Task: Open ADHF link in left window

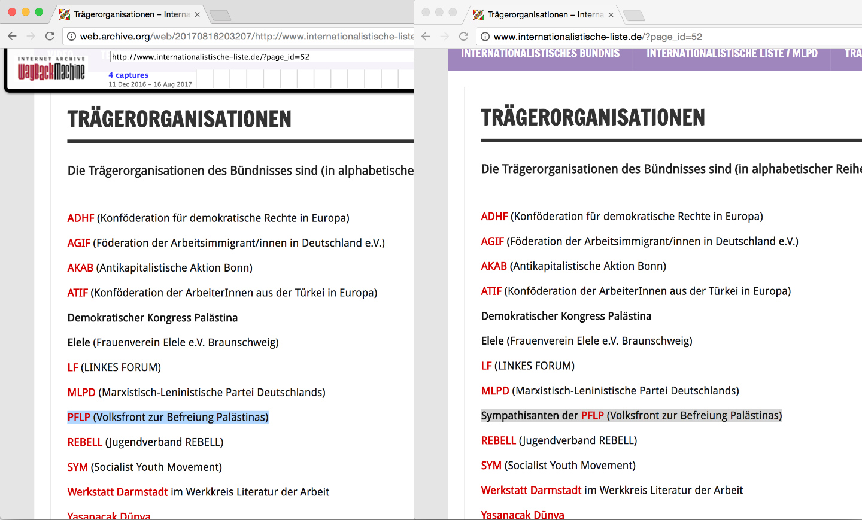Action: tap(81, 218)
